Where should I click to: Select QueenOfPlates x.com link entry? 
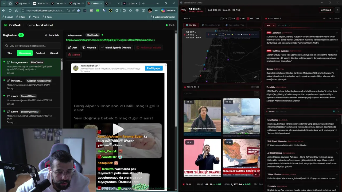click(x=31, y=100)
